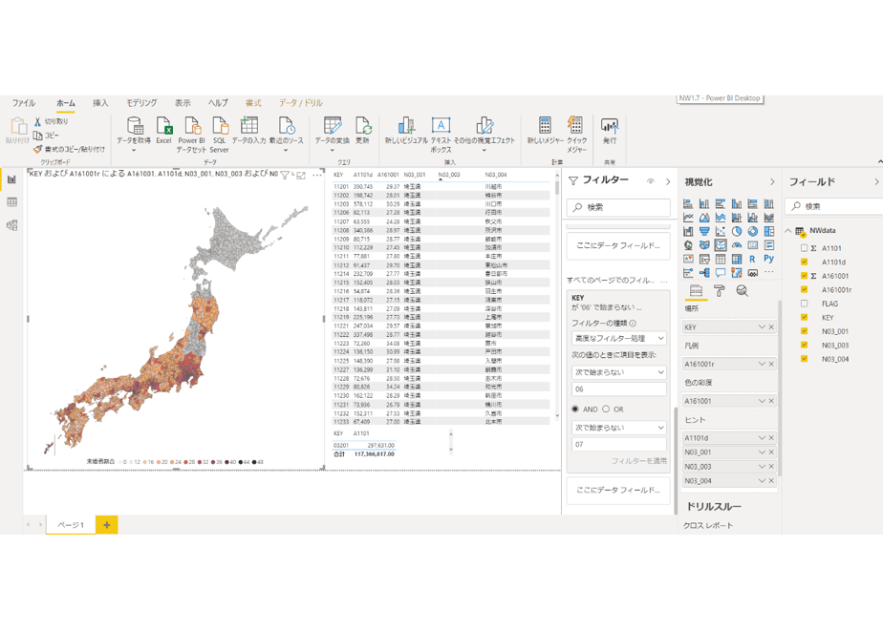
Task: Select the funnel chart visual
Action: (x=704, y=231)
